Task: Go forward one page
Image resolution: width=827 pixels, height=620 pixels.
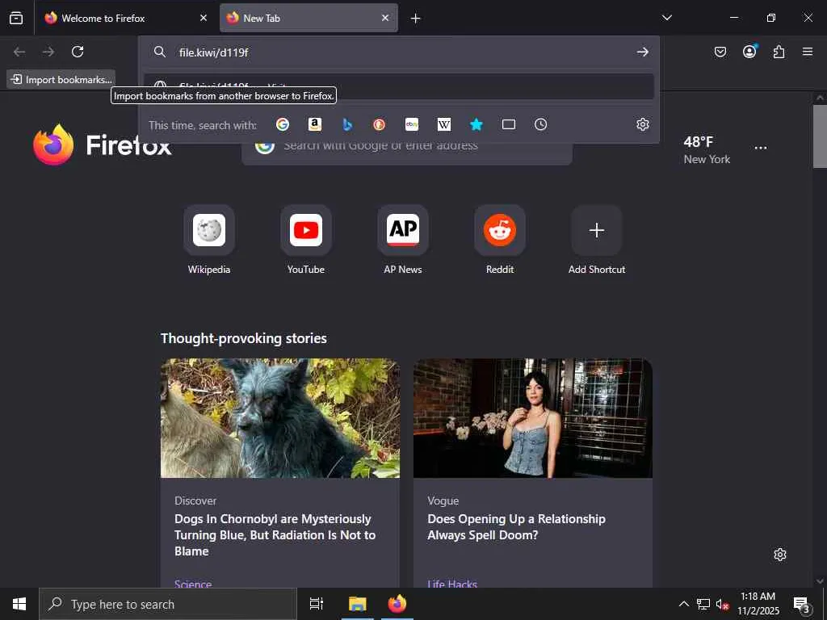Action: [48, 52]
